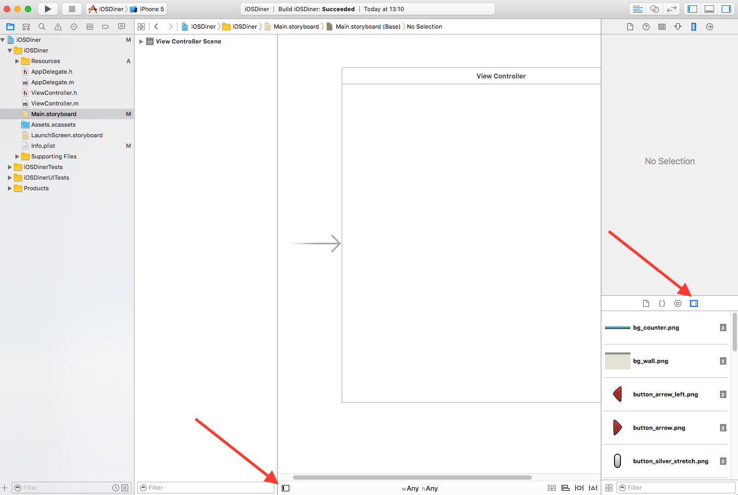The image size is (738, 495).
Task: Expand View Controller Scene in outline
Action: pos(141,41)
